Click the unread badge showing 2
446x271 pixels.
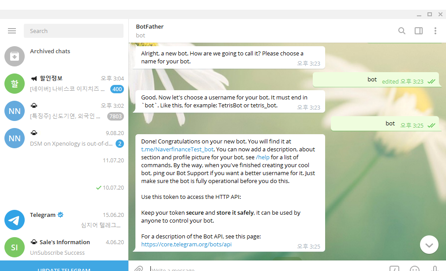(120, 143)
